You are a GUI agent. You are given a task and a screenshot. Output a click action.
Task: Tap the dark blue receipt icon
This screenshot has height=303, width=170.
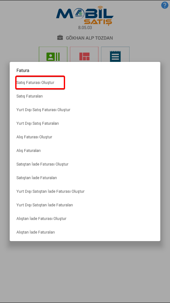pos(115,56)
